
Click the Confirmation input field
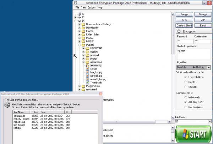203,41
